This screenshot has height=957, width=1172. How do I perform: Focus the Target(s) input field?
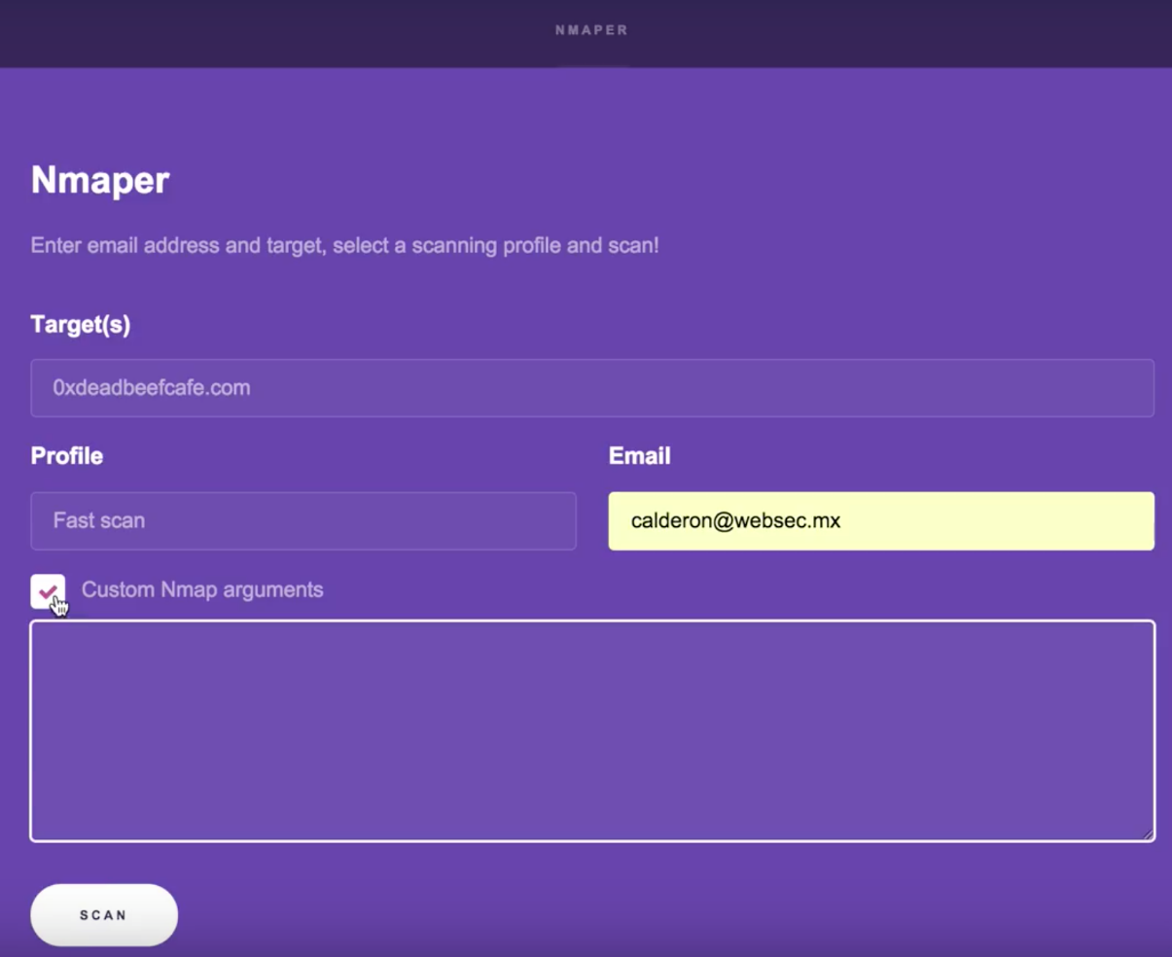pyautogui.click(x=592, y=388)
